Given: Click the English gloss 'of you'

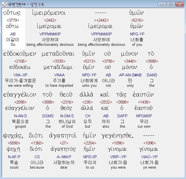Looking at the screenshot, I should click(x=137, y=45).
